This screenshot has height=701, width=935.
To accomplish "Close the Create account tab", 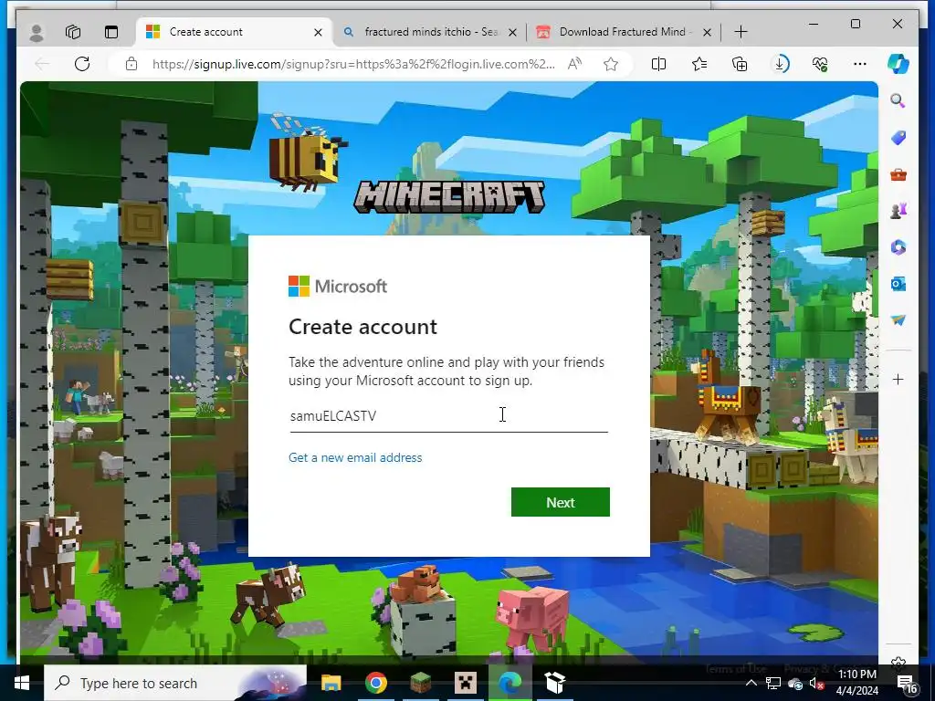I will click(x=319, y=32).
